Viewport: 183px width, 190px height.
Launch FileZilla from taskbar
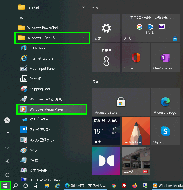point(124,185)
